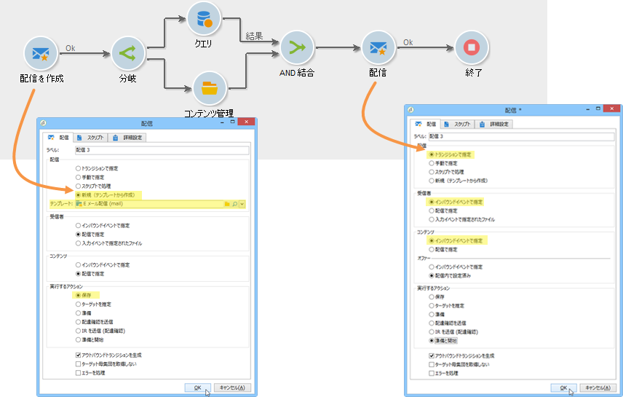Click キャンセル(A) in the テンプレート dialog

(x=232, y=388)
